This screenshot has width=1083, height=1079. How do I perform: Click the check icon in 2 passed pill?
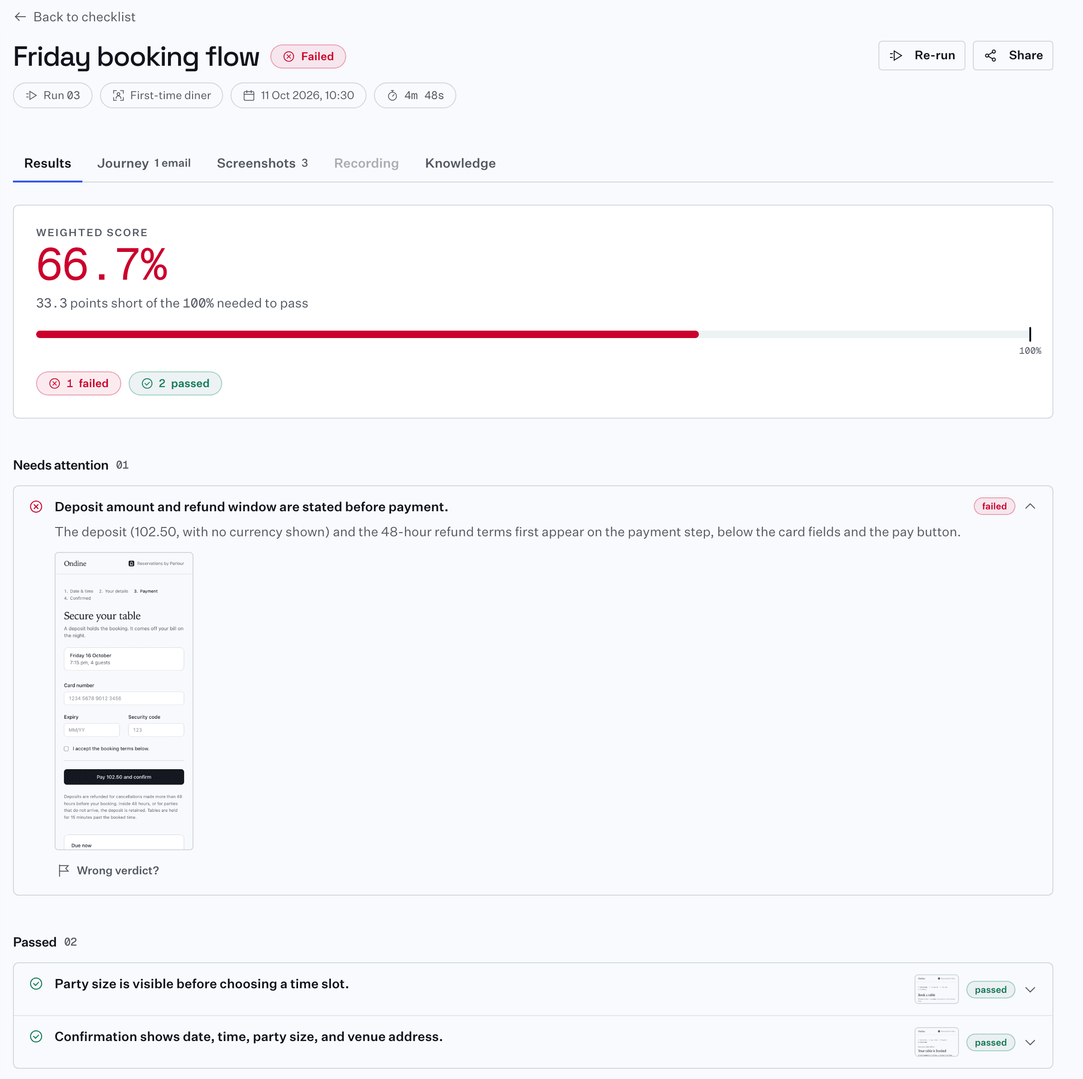[147, 383]
